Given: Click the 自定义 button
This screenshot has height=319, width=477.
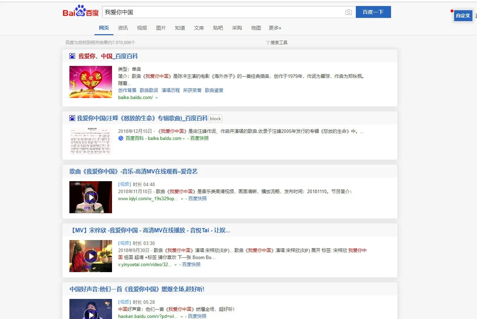Looking at the screenshot, I should (x=463, y=16).
